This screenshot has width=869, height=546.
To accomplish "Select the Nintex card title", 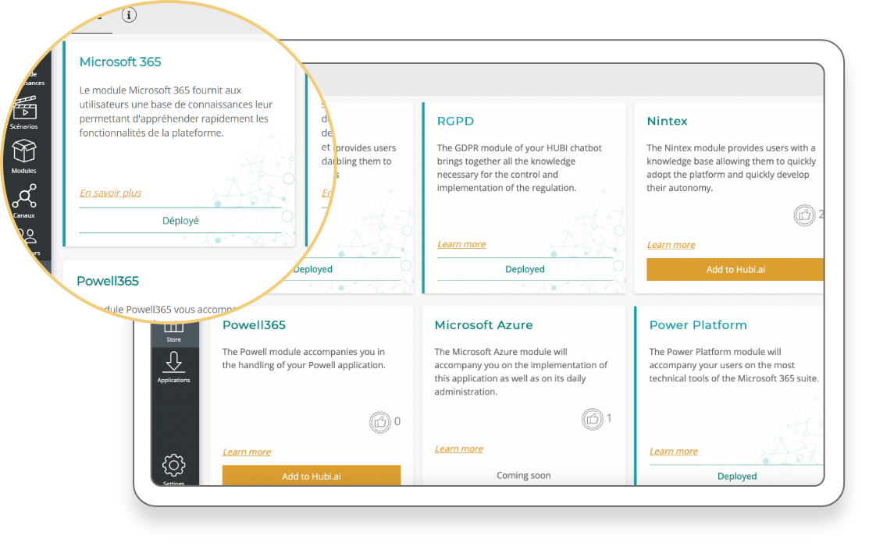I will [x=667, y=121].
